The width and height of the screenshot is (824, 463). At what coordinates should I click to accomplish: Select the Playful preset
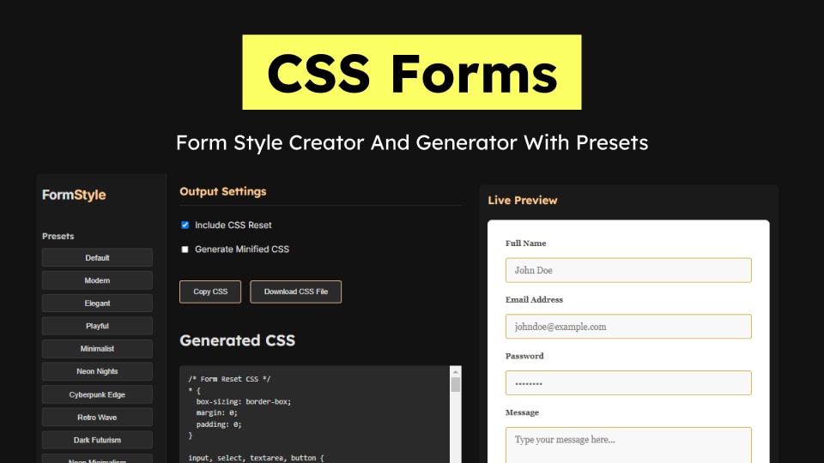tap(97, 326)
